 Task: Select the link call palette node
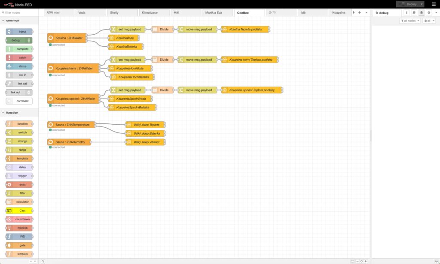19,84
